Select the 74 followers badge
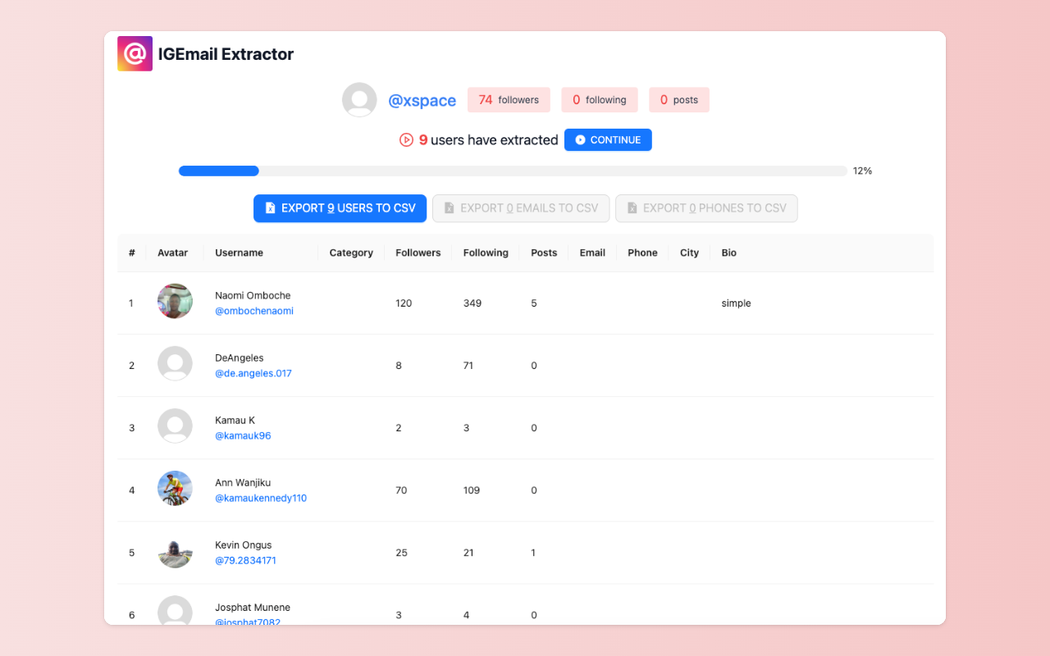The width and height of the screenshot is (1050, 656). [x=509, y=99]
